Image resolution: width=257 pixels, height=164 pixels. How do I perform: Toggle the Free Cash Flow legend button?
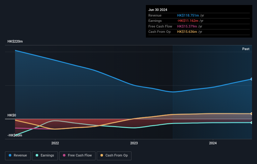[x=77, y=156]
